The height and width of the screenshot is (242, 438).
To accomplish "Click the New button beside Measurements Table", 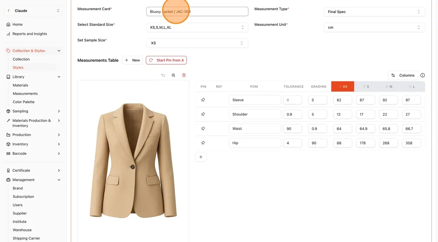I will (133, 60).
